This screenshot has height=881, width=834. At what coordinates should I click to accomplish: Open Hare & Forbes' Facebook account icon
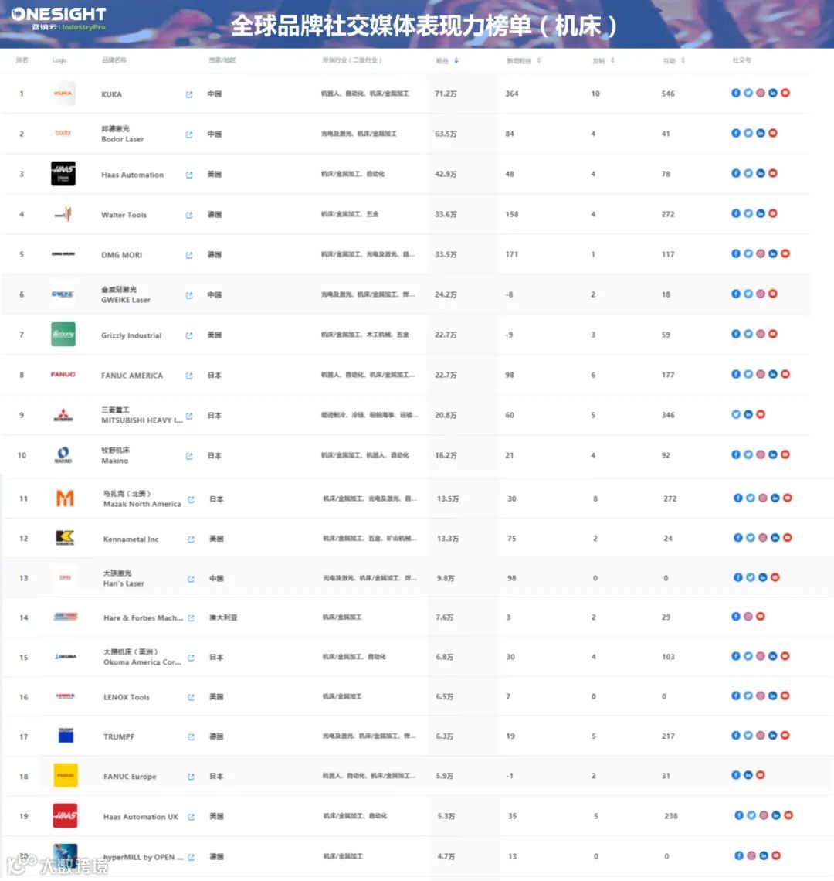736,617
